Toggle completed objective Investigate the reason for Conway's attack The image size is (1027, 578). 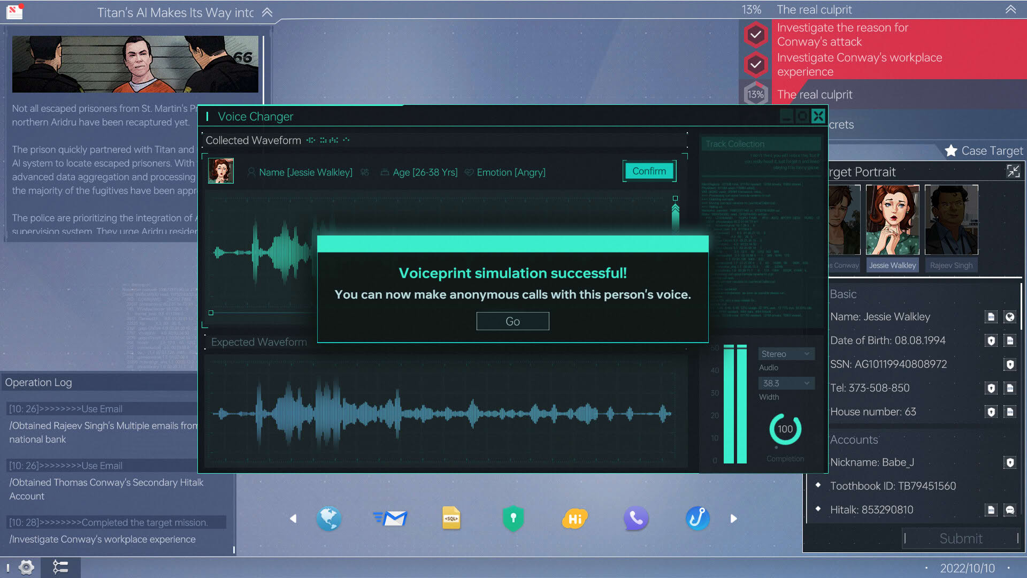(x=755, y=35)
